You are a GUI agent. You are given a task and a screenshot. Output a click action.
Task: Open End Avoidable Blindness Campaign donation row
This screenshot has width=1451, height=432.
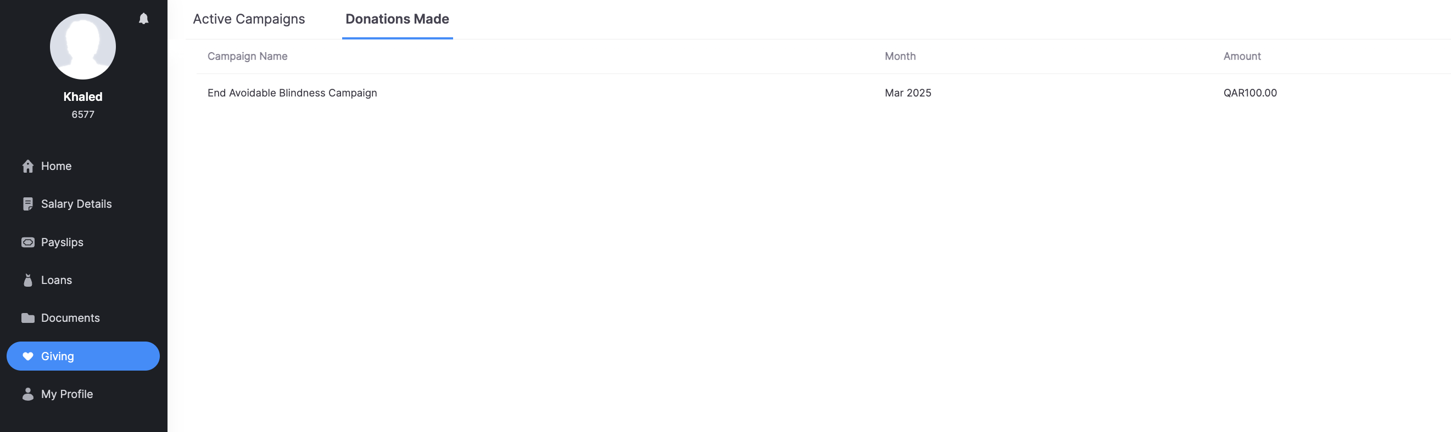click(292, 93)
